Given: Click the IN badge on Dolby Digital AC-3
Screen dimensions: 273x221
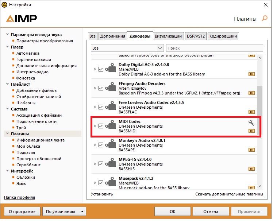Looking at the screenshot, I should tap(251, 74).
